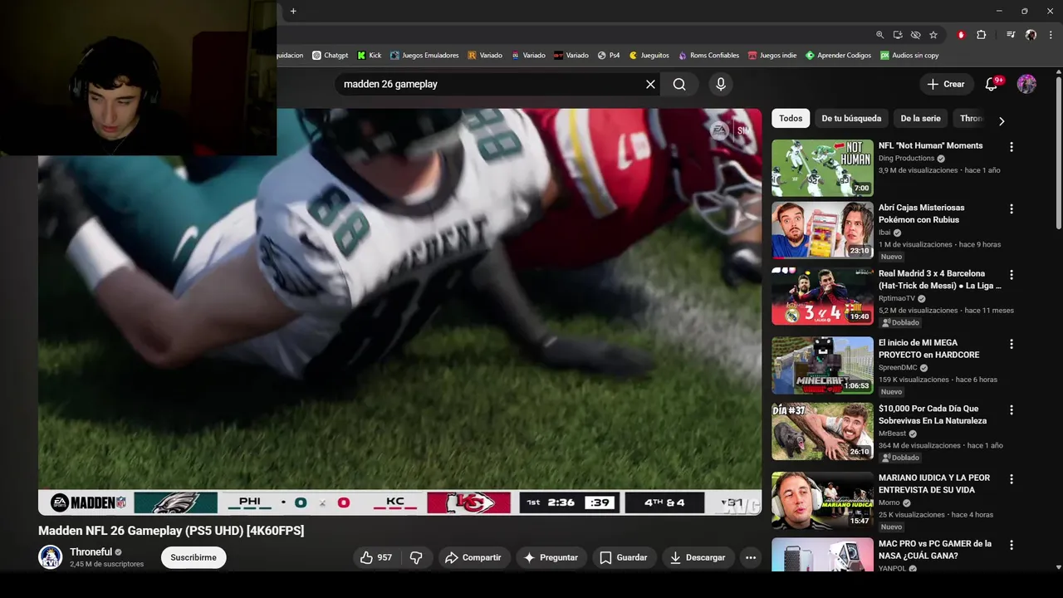1063x598 pixels.
Task: Open the Ding Productions channel name
Action: [907, 158]
